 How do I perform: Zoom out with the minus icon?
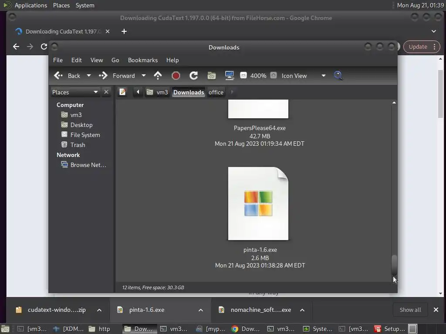tap(243, 76)
